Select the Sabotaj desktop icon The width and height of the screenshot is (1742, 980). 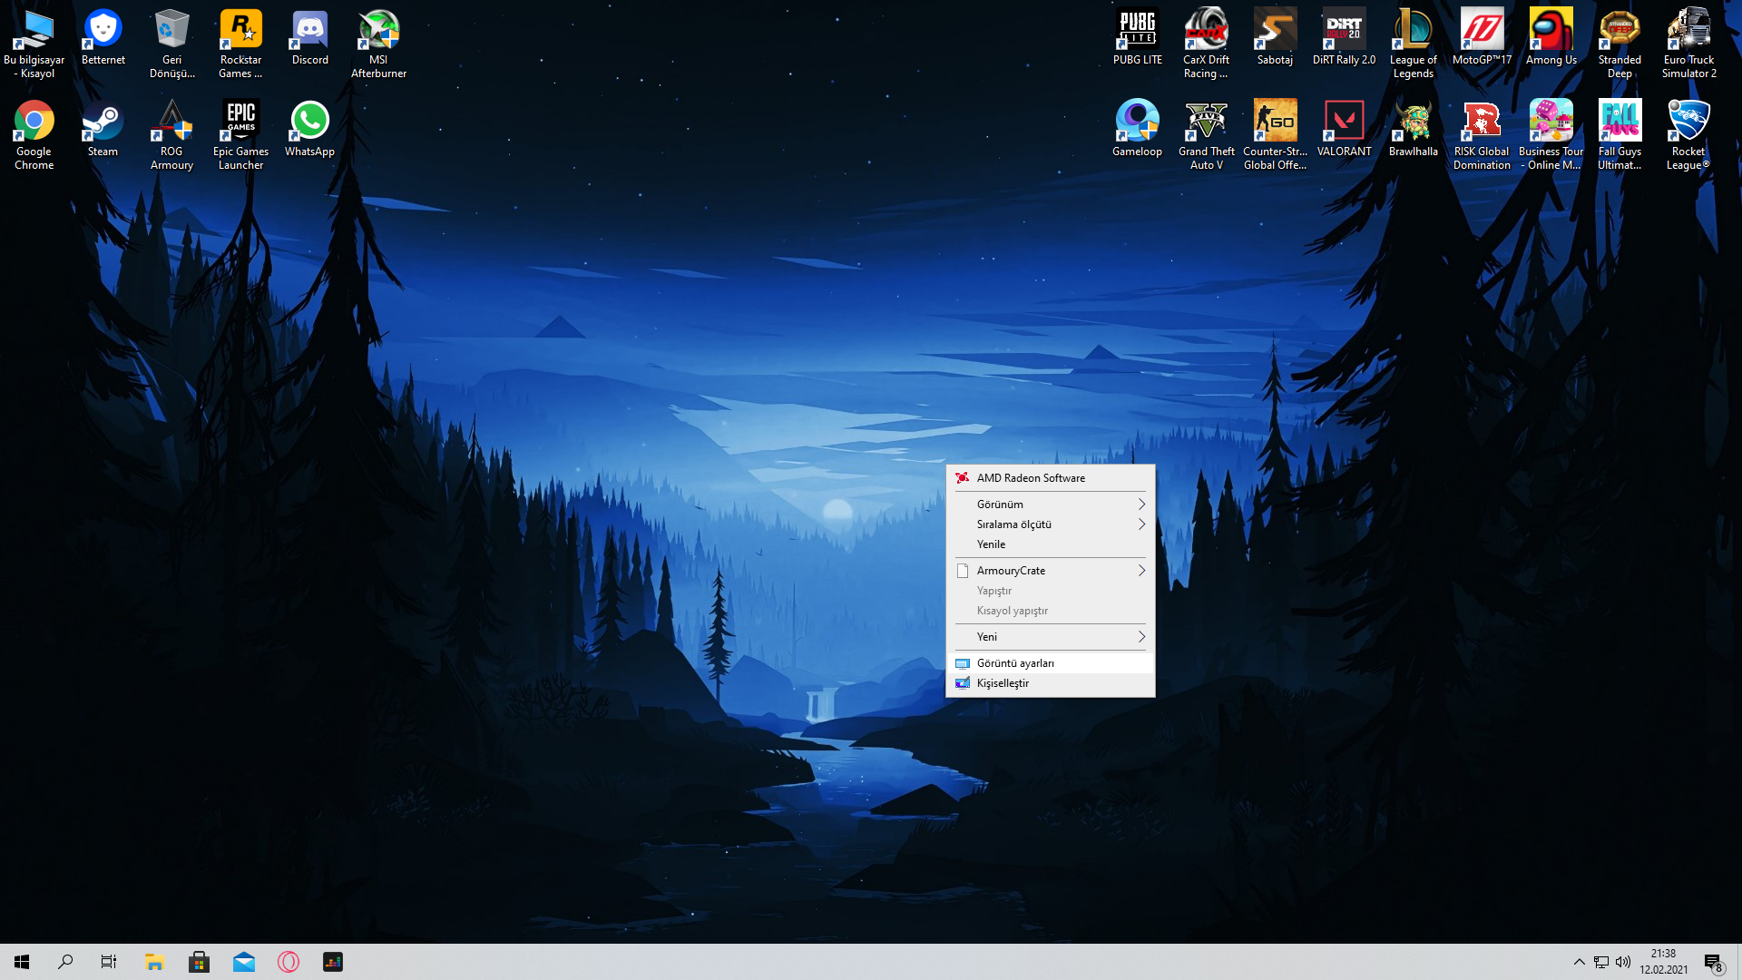pos(1276,37)
